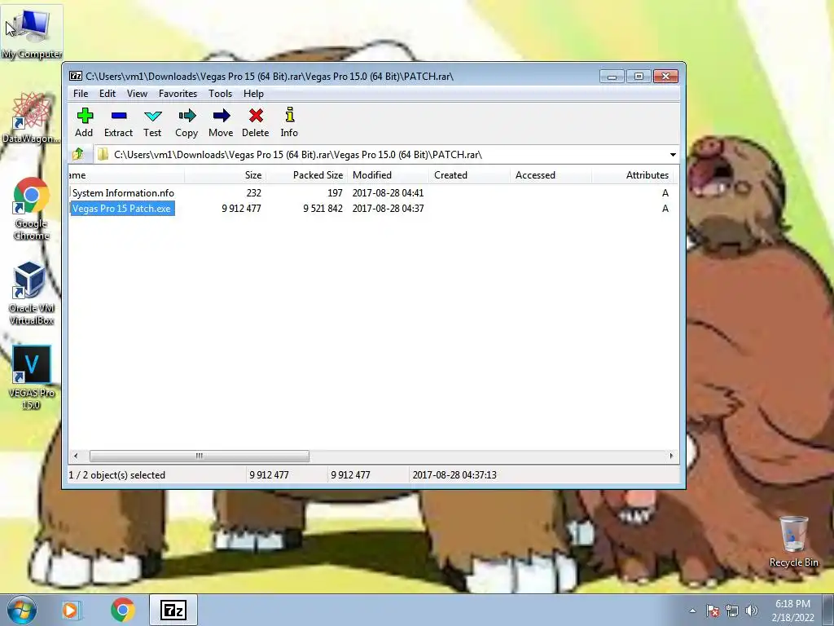Sort by the Size column header
Viewport: 834px width, 626px height.
[x=225, y=175]
